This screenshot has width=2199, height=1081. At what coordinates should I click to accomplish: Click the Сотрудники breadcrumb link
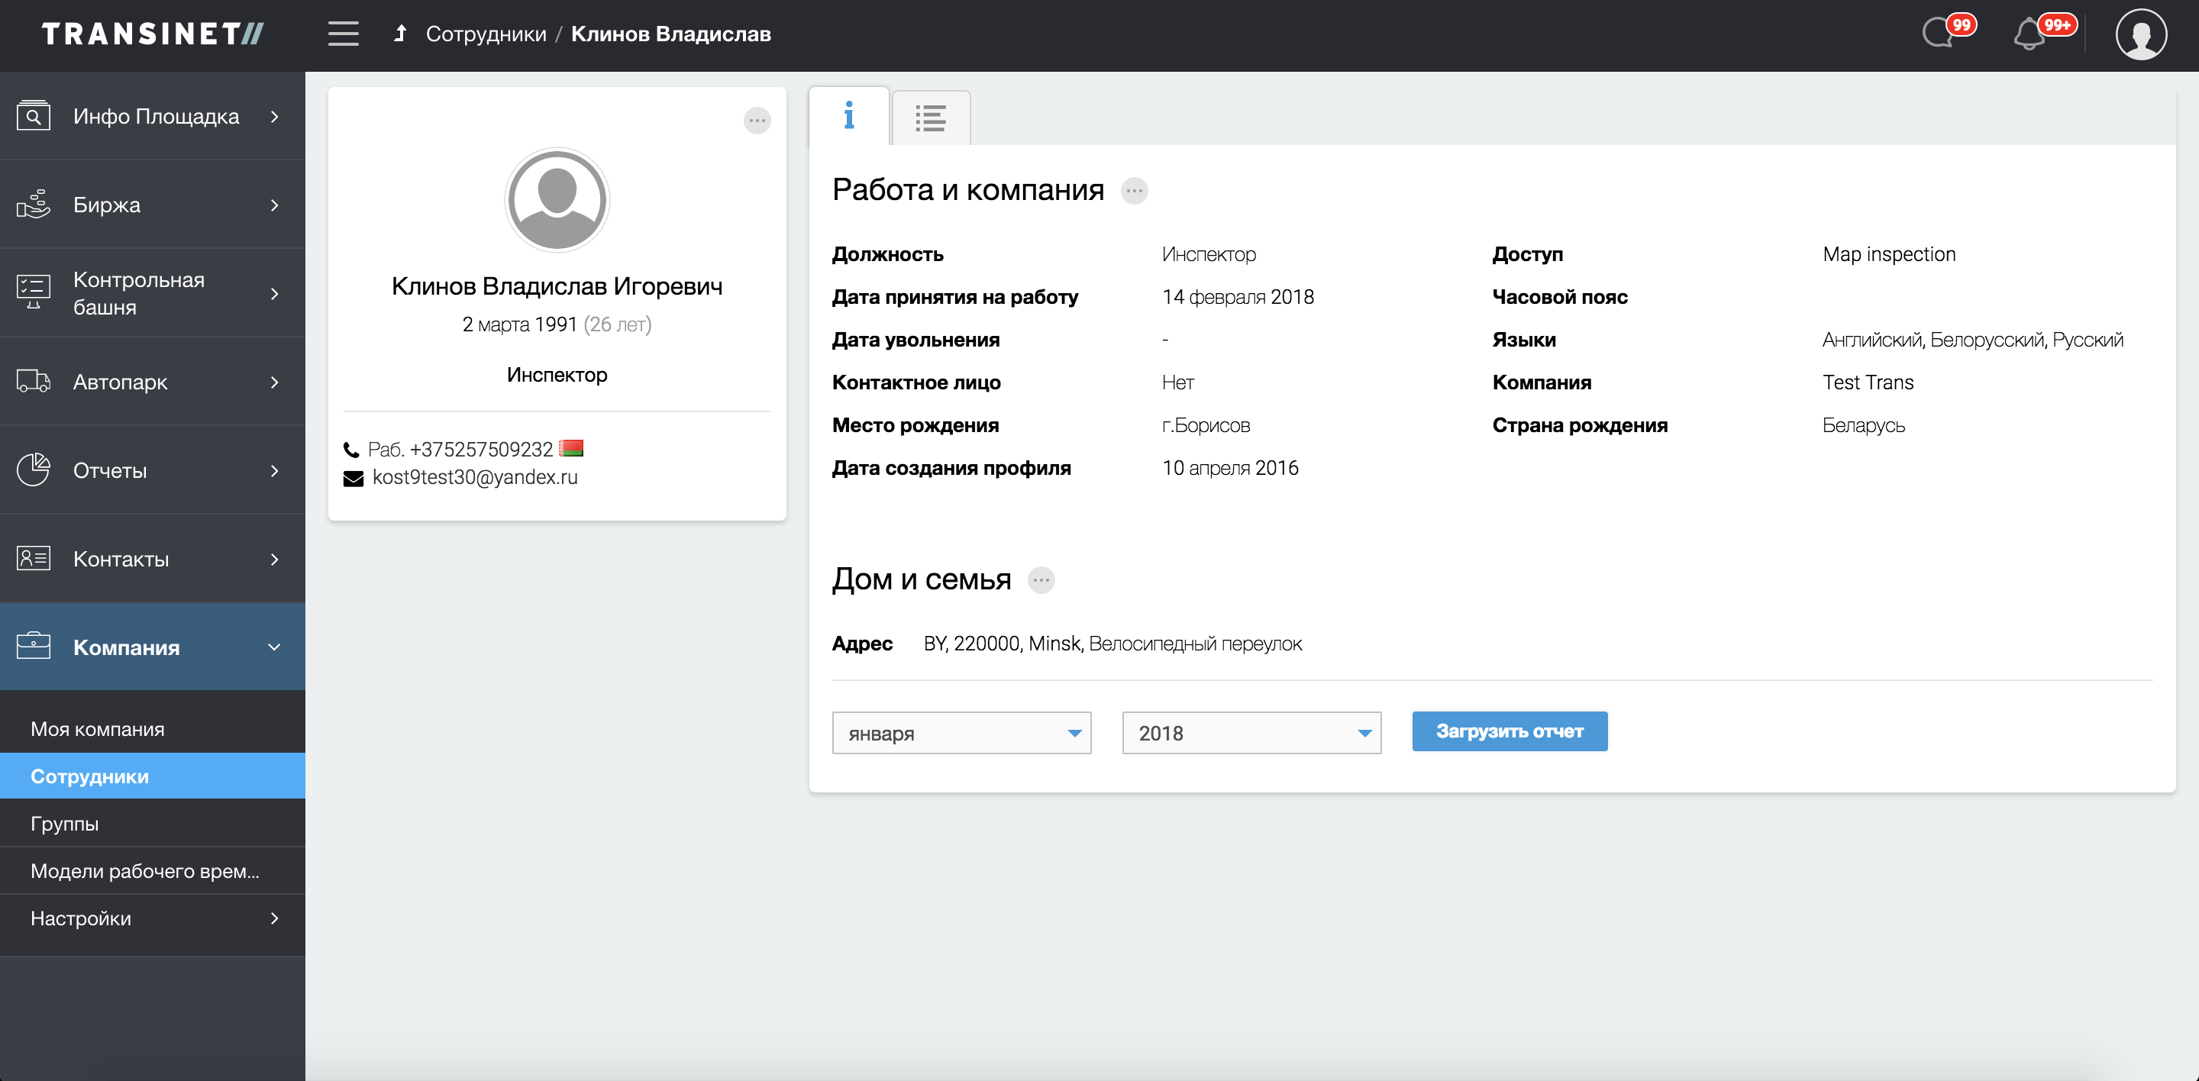pyautogui.click(x=486, y=34)
